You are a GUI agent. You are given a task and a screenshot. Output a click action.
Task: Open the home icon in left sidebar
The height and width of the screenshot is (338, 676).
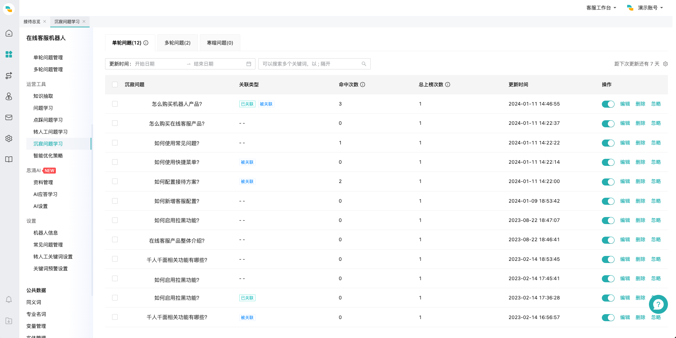(9, 33)
